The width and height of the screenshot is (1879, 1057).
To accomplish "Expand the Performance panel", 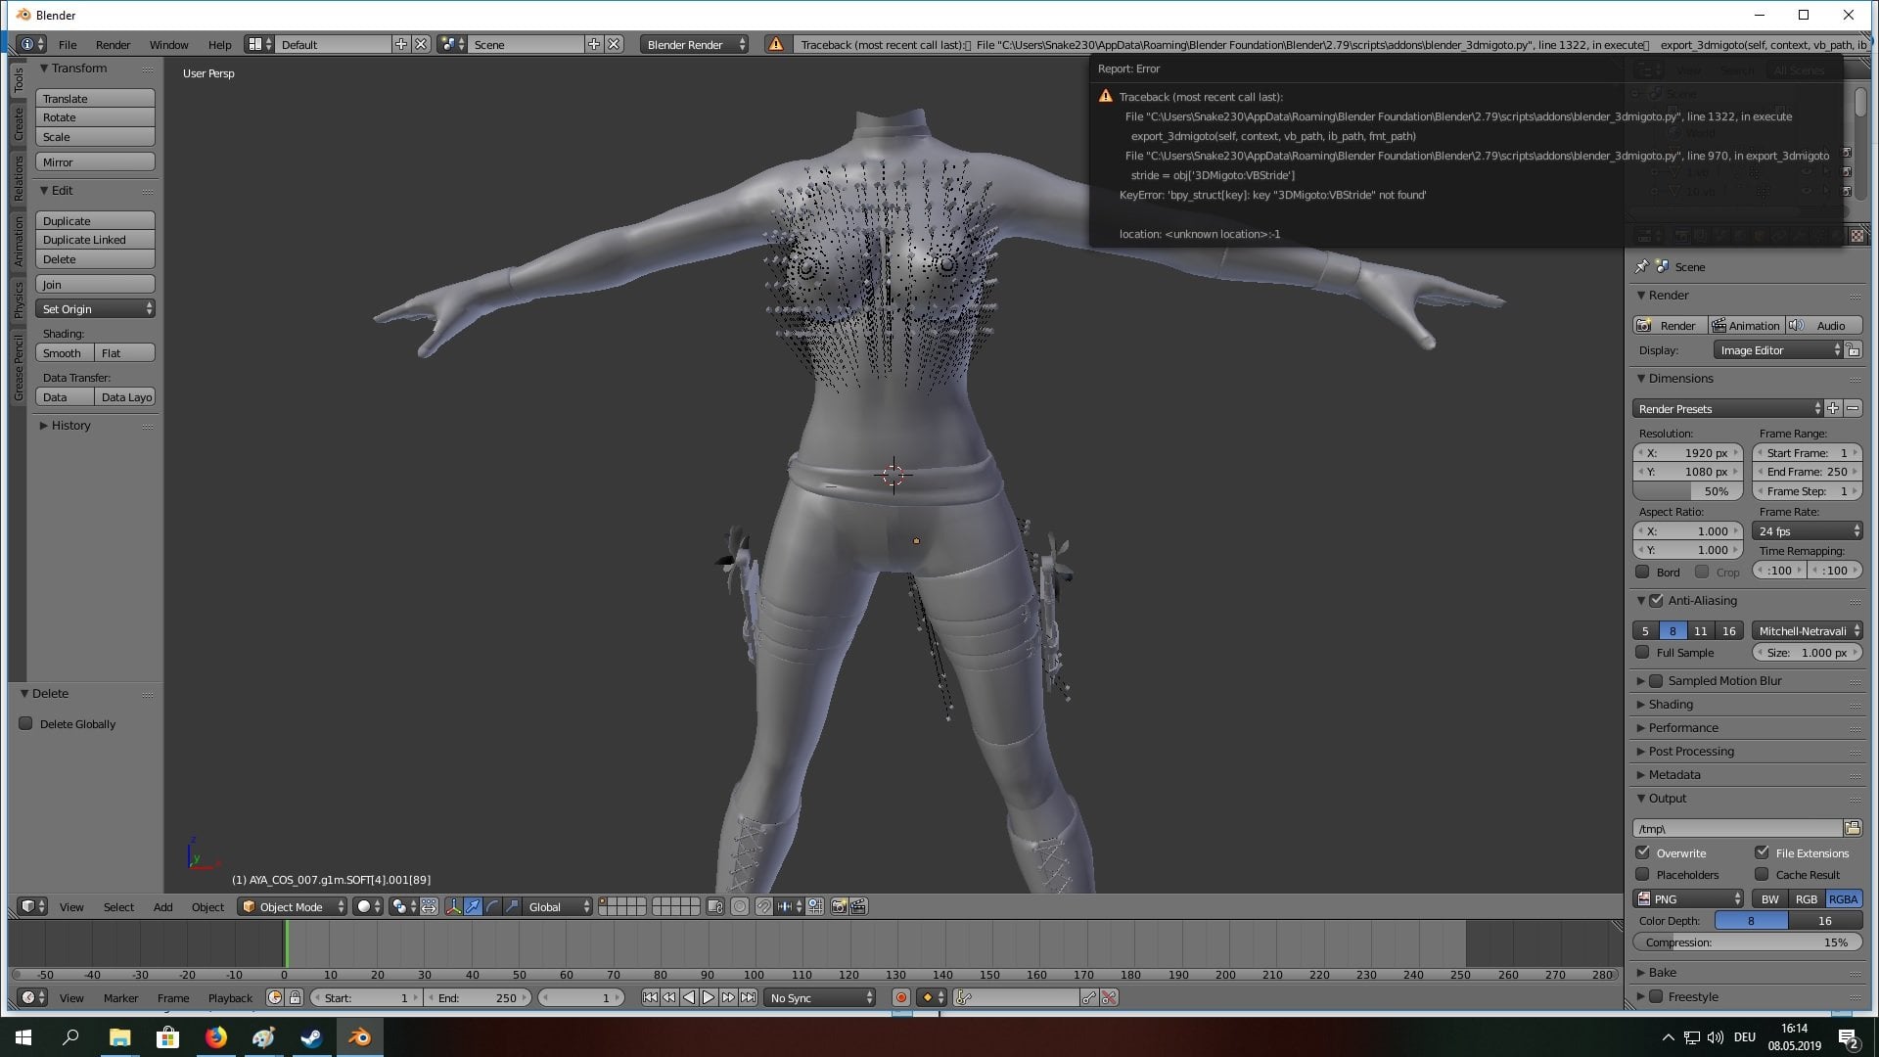I will pos(1682,727).
